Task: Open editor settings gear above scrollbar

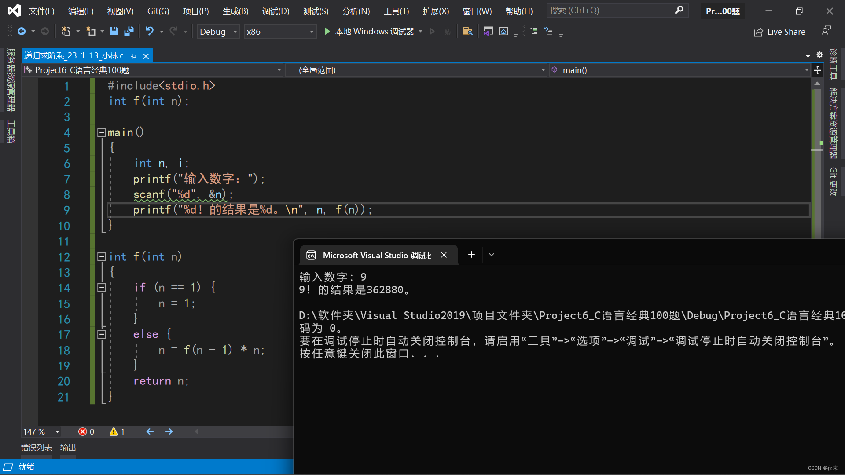Action: tap(819, 55)
